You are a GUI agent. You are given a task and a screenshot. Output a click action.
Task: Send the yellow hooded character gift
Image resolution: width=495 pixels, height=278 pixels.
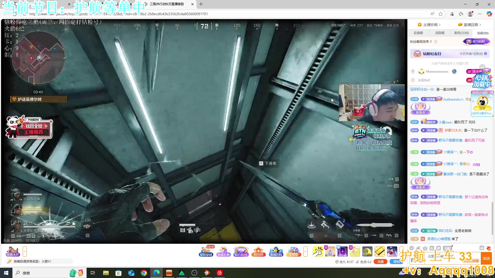point(367,251)
